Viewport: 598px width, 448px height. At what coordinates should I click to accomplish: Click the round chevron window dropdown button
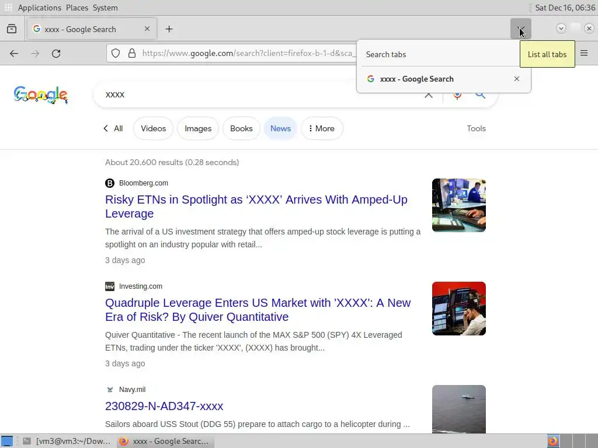coord(561,29)
